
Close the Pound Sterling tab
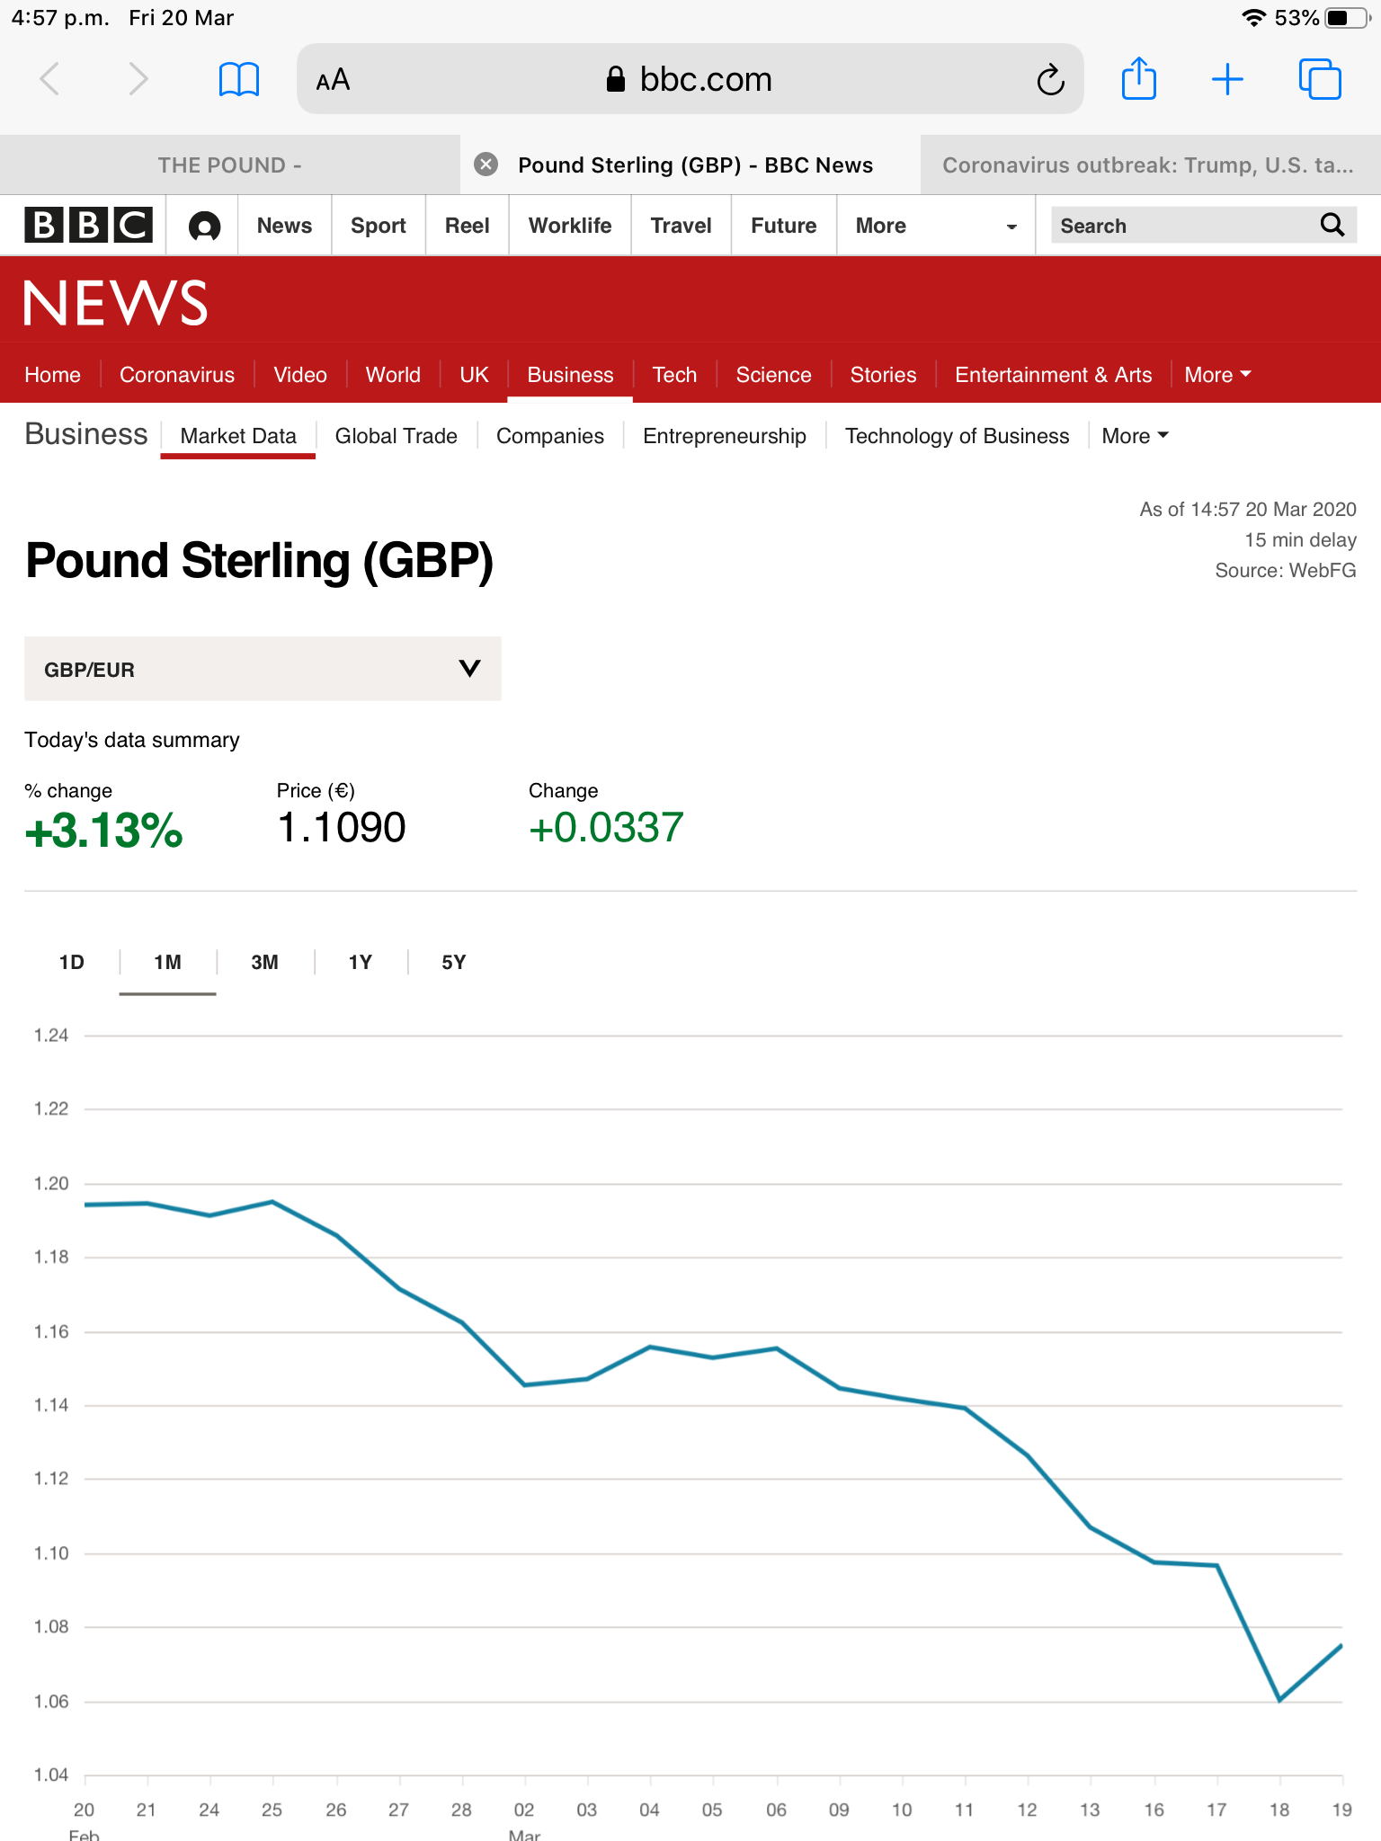pos(486,165)
